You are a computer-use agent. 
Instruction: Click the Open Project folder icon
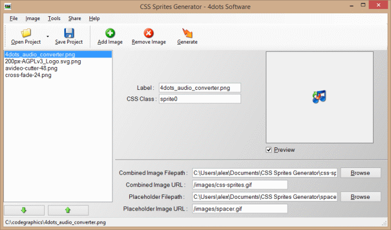(26, 33)
